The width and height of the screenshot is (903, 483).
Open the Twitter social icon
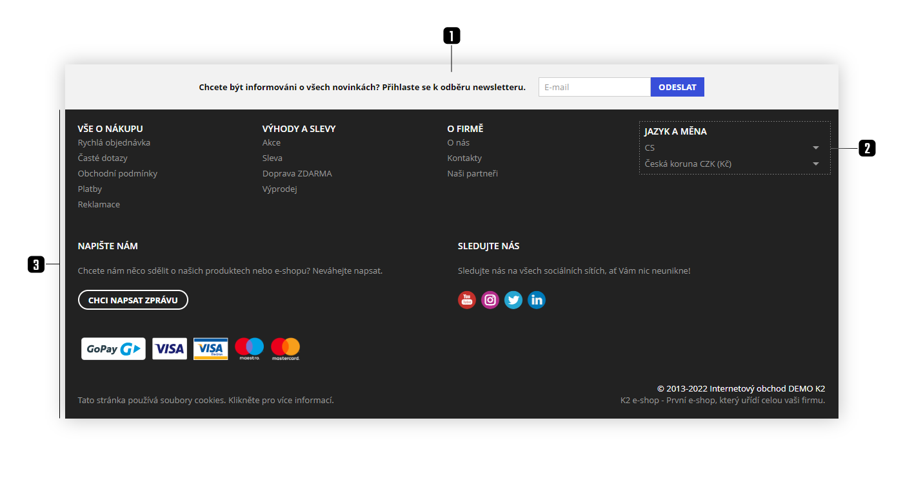(513, 300)
